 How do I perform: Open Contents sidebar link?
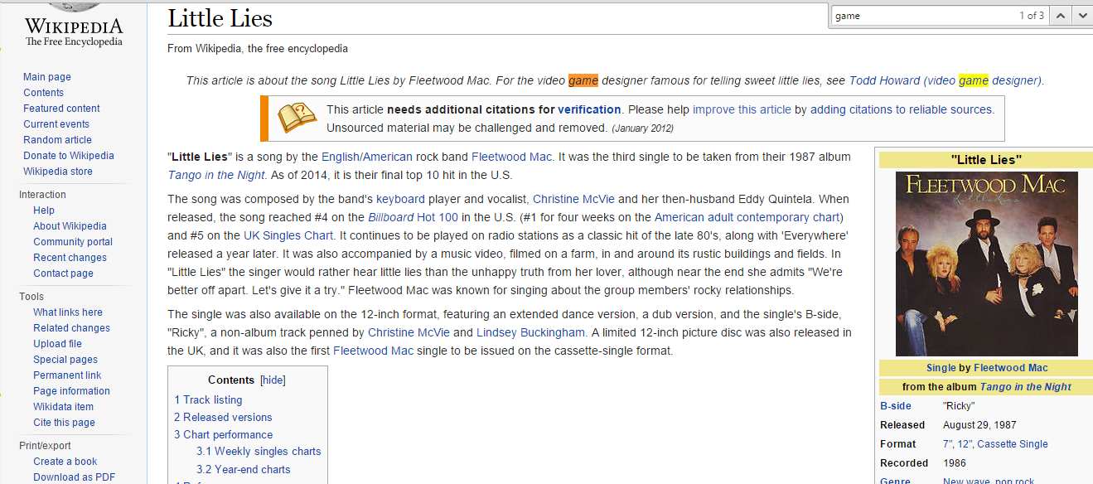[43, 93]
